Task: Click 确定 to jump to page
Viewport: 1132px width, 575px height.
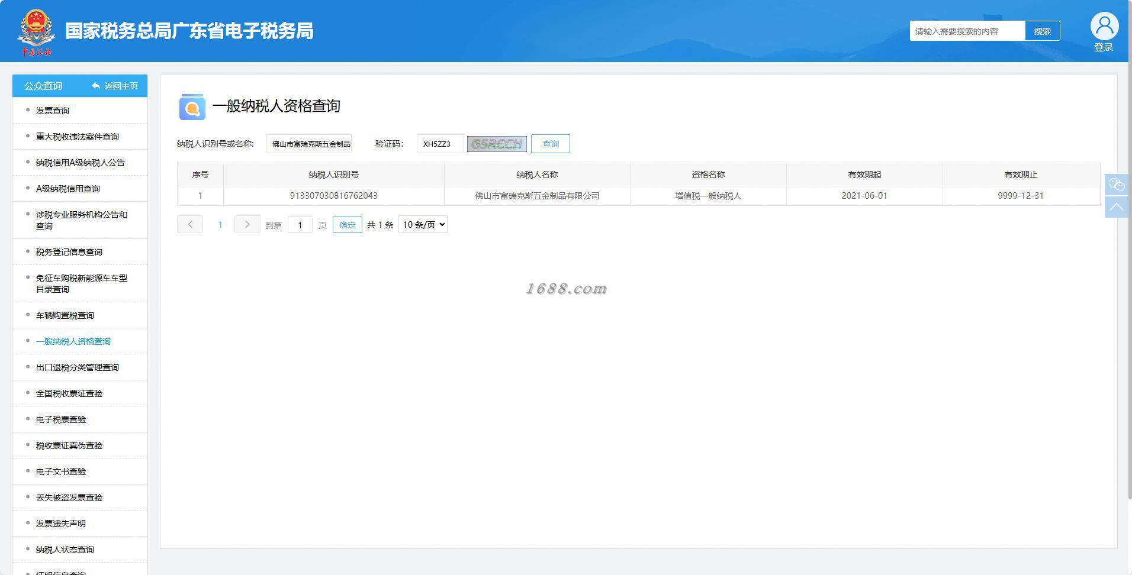Action: 348,225
